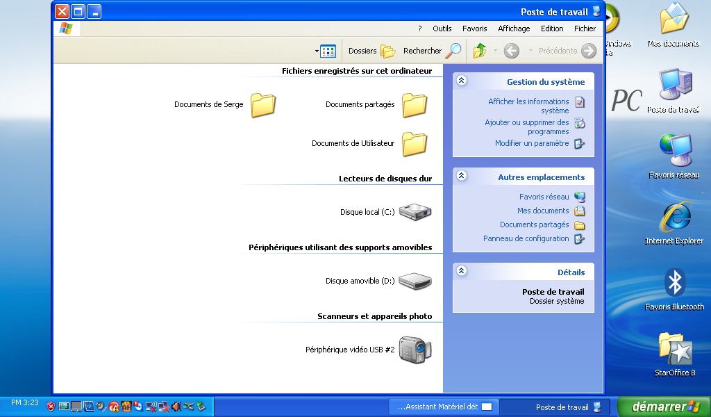Open the Documents partagés folder icon

coord(415,105)
